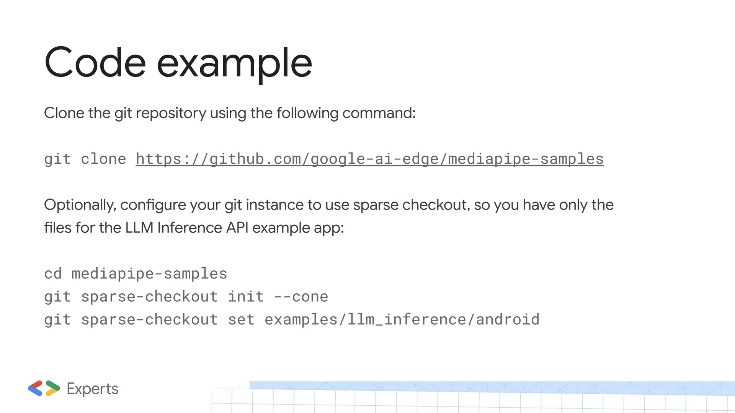Click the red-blue left chevron of the logo
Image resolution: width=735 pixels, height=413 pixels.
(35, 388)
